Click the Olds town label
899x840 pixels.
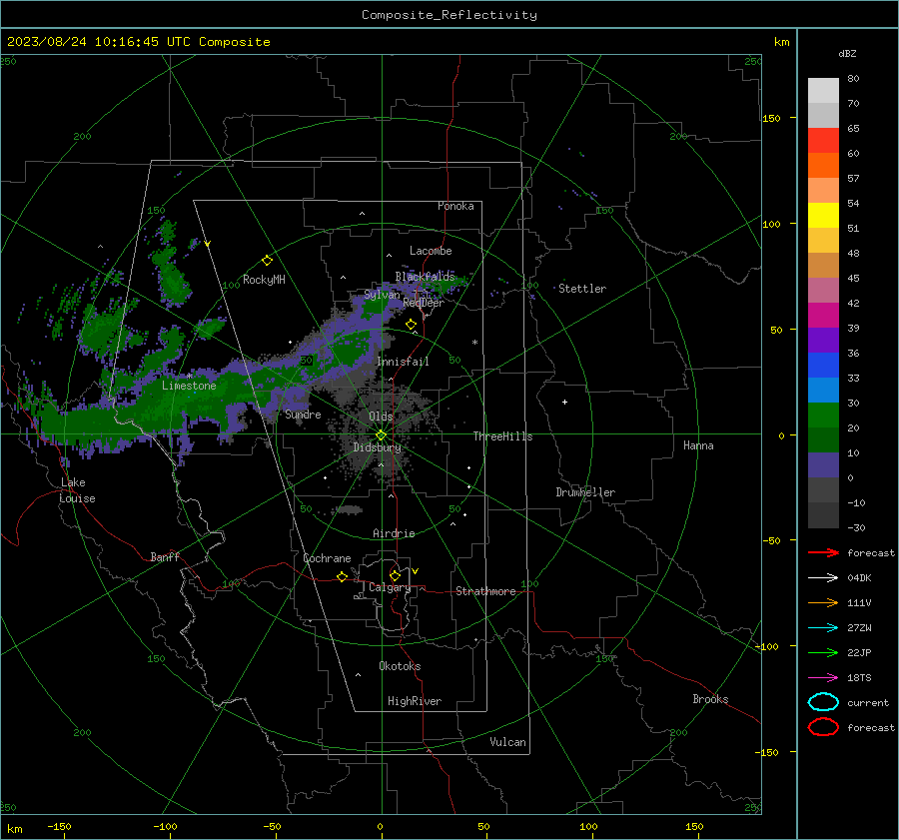click(x=381, y=417)
